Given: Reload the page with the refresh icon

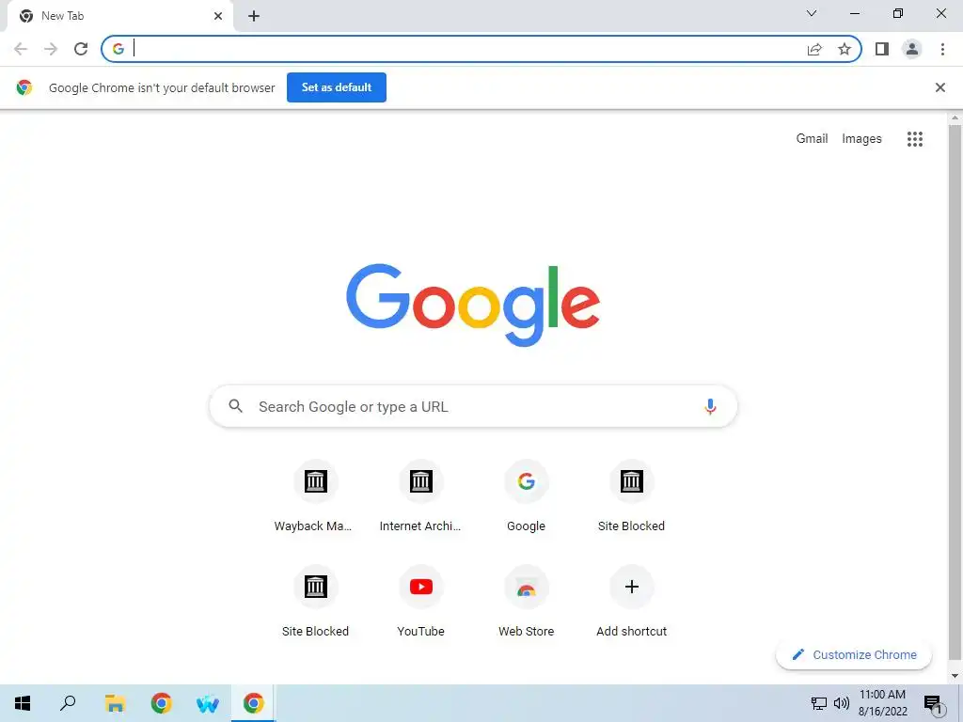Looking at the screenshot, I should pyautogui.click(x=81, y=49).
